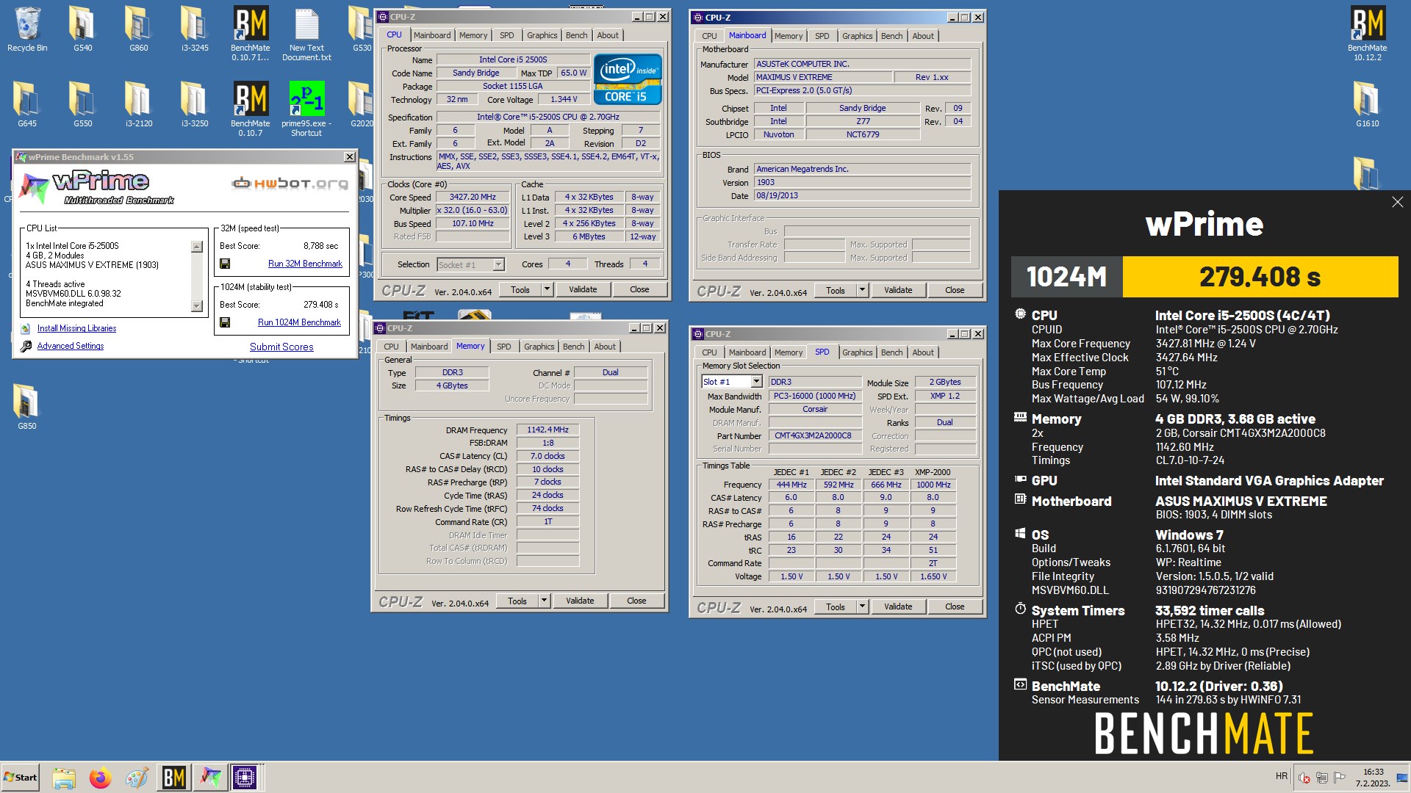Expand Tools dropdown arrow in CPU tab window
Viewport: 1411px width, 793px height.
point(547,289)
